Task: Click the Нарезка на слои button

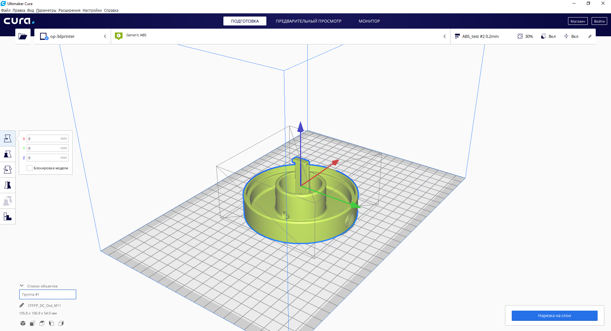Action: tap(554, 315)
